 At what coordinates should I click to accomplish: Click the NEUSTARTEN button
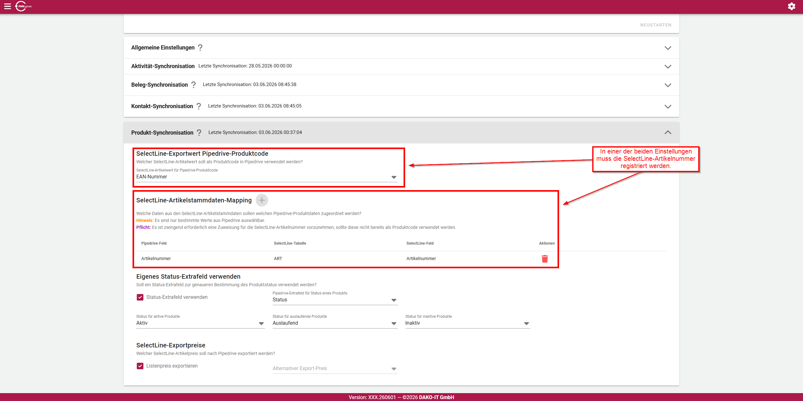656,25
